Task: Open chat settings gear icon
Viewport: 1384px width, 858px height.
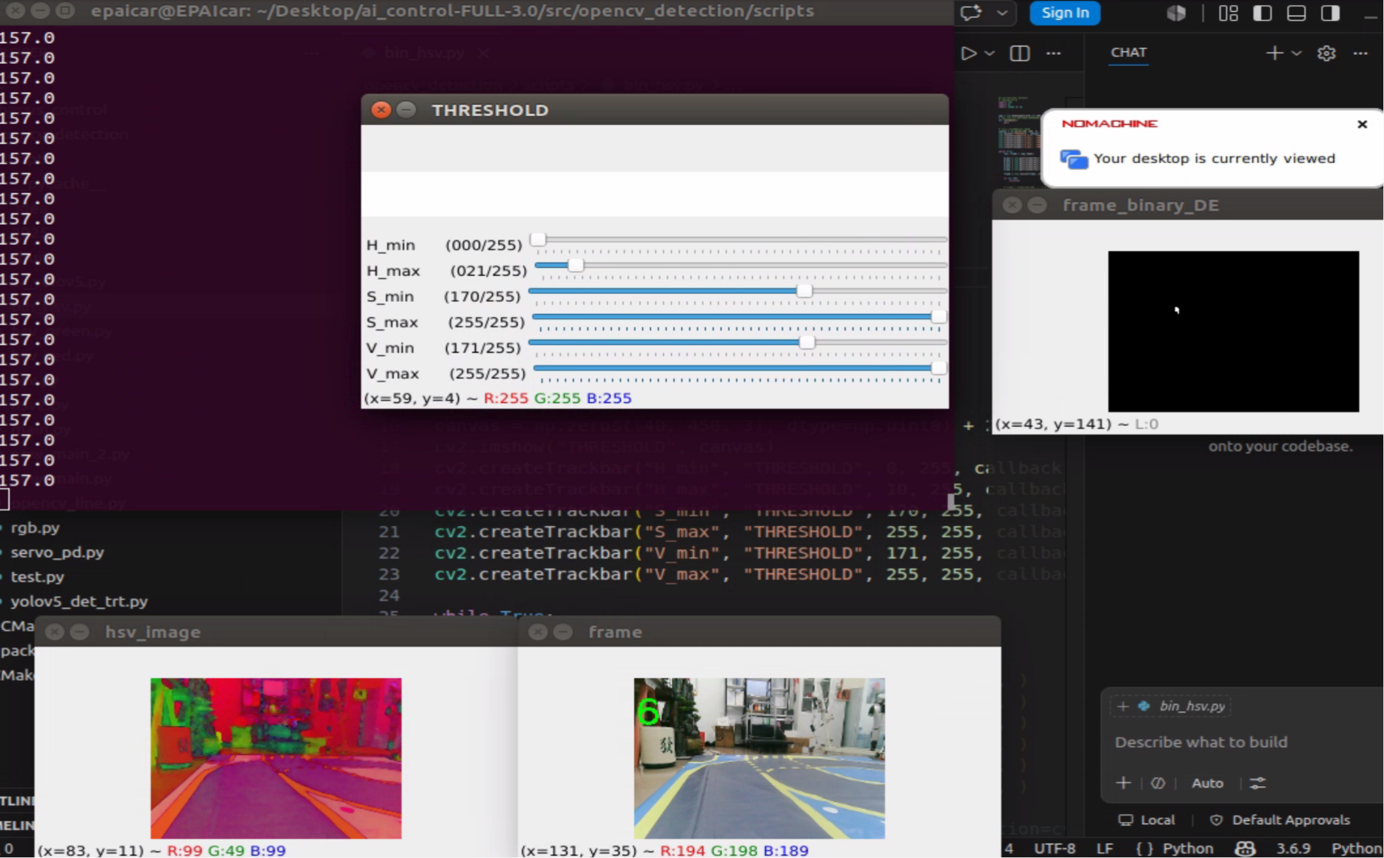Action: 1326,53
